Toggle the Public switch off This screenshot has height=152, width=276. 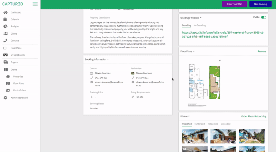pos(264,17)
